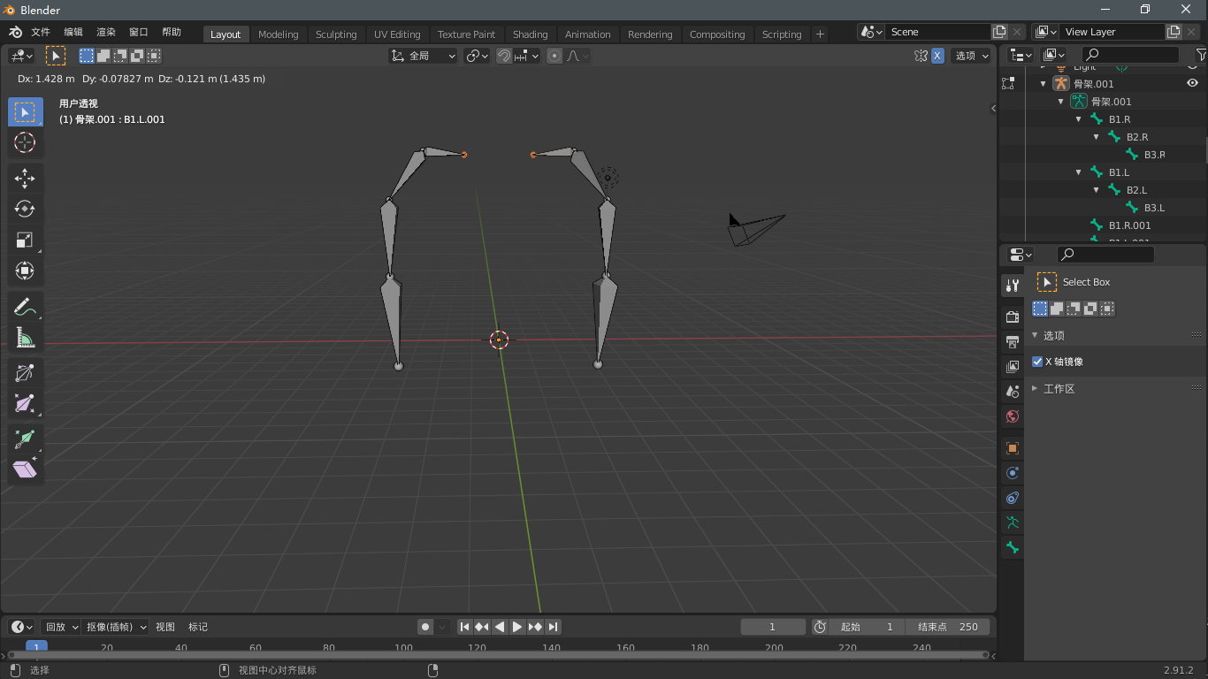Switch to the Animation workspace tab
Screen dimensions: 1208x679
587,34
